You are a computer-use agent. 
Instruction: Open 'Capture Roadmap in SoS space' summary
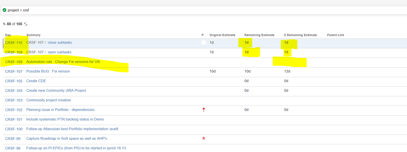pos(67,139)
